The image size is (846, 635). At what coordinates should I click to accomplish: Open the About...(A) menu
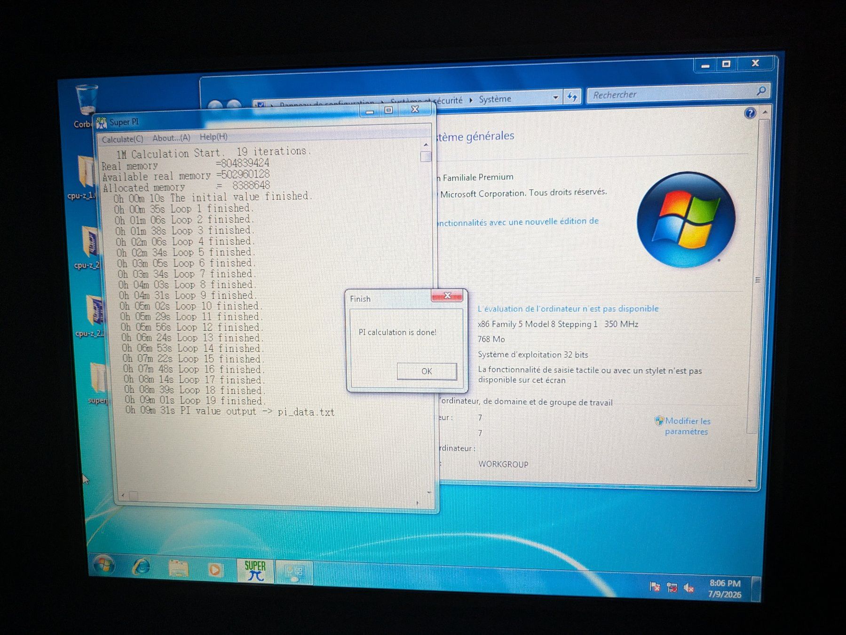click(x=171, y=138)
